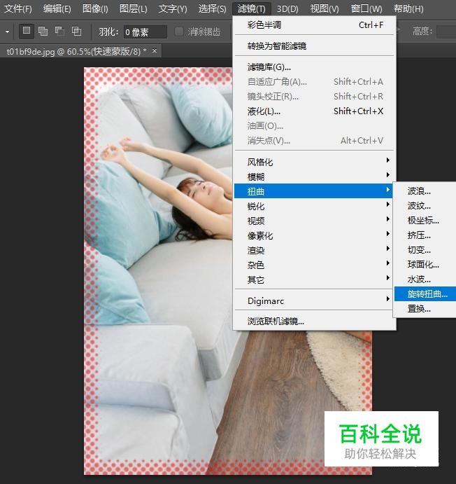Expand the 模糊 submenu

point(314,177)
